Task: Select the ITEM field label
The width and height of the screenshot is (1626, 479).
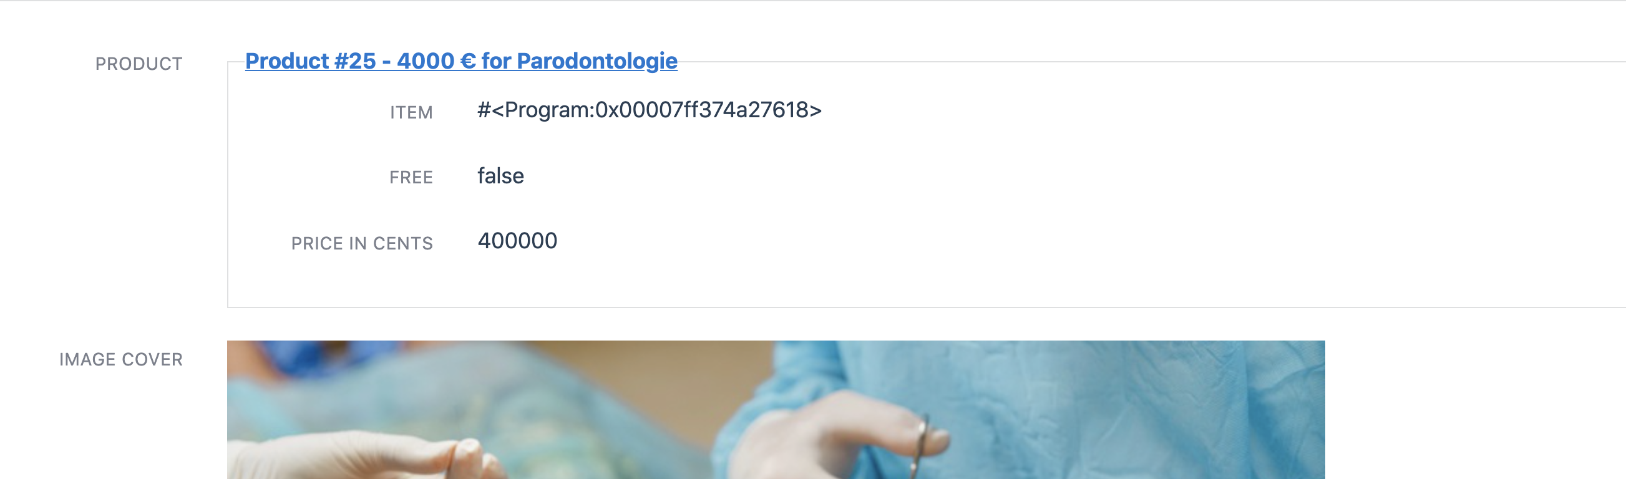Action: point(411,112)
